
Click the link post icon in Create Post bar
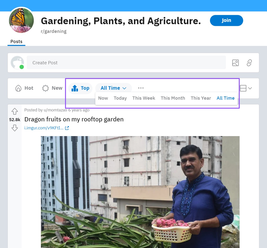click(249, 63)
